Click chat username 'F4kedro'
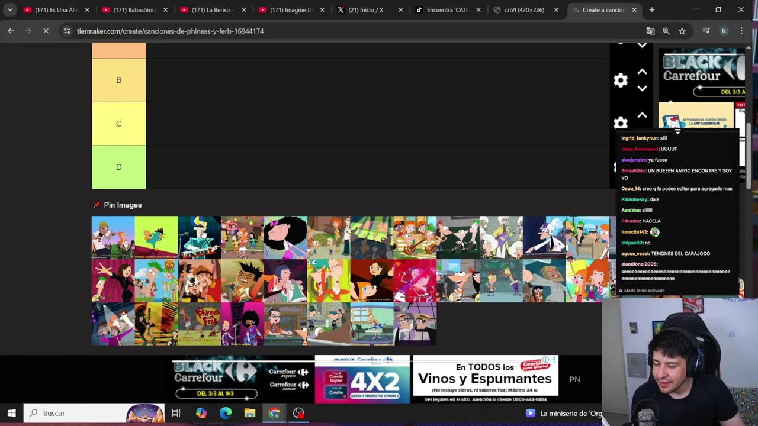758x426 pixels. [x=631, y=221]
